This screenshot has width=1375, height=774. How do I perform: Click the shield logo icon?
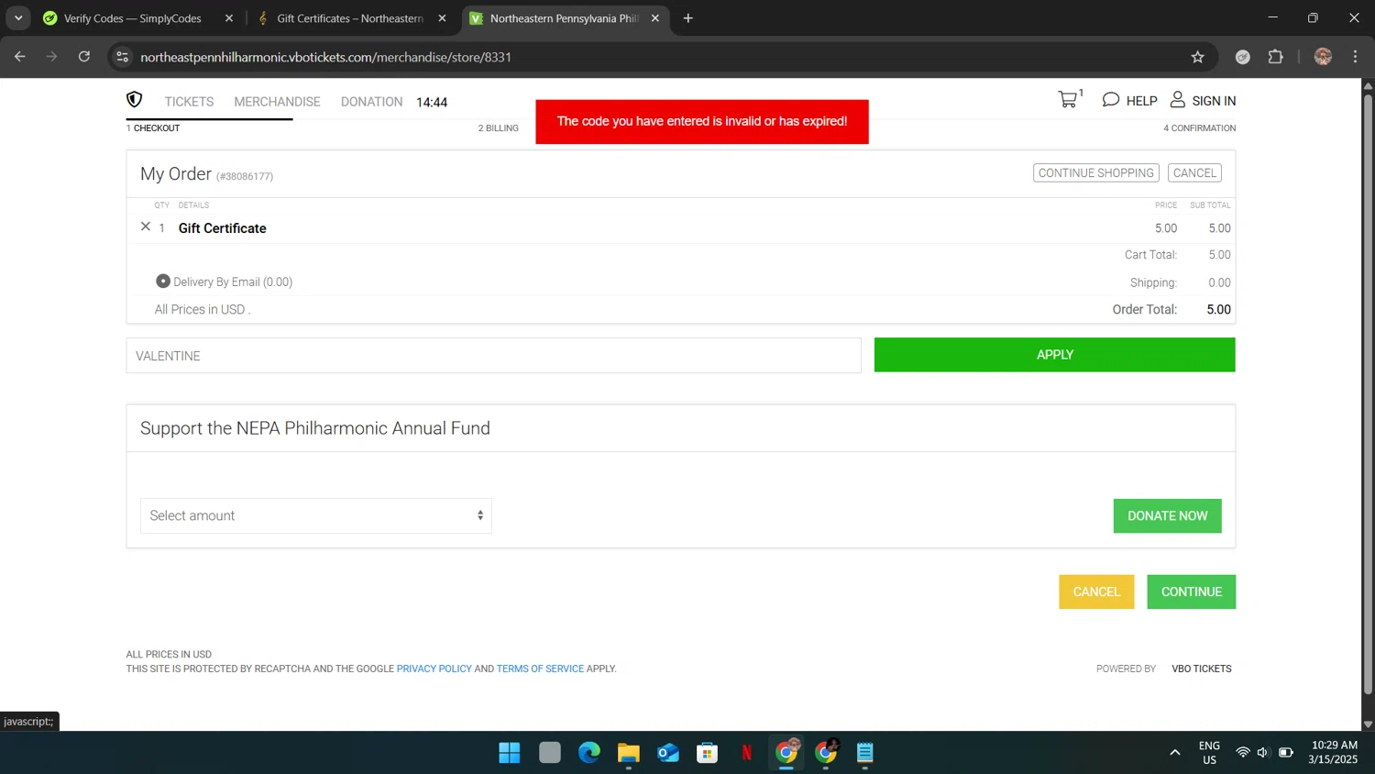[x=135, y=99]
